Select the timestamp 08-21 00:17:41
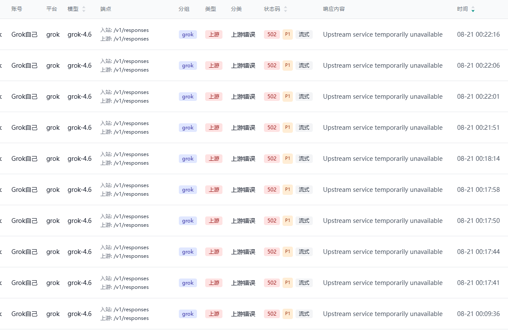 479,283
